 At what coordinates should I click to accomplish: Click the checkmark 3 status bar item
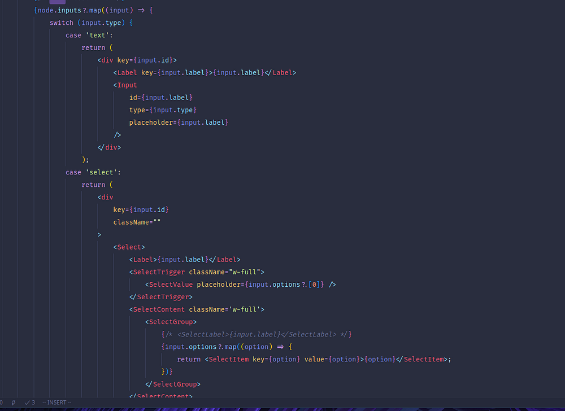pyautogui.click(x=29, y=403)
